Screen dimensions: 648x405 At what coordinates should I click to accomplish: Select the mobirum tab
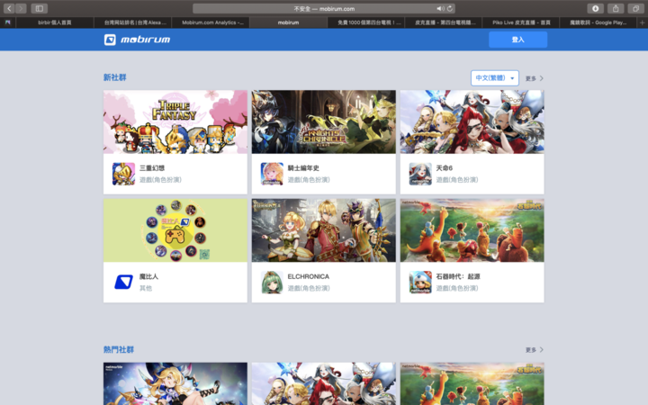[289, 22]
